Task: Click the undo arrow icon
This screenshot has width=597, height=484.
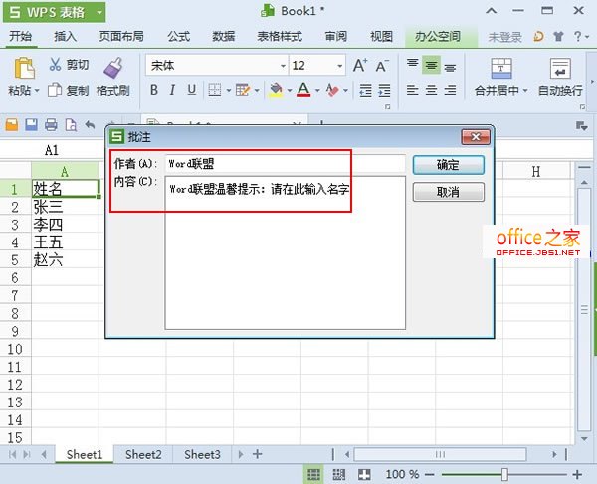Action: [x=90, y=124]
